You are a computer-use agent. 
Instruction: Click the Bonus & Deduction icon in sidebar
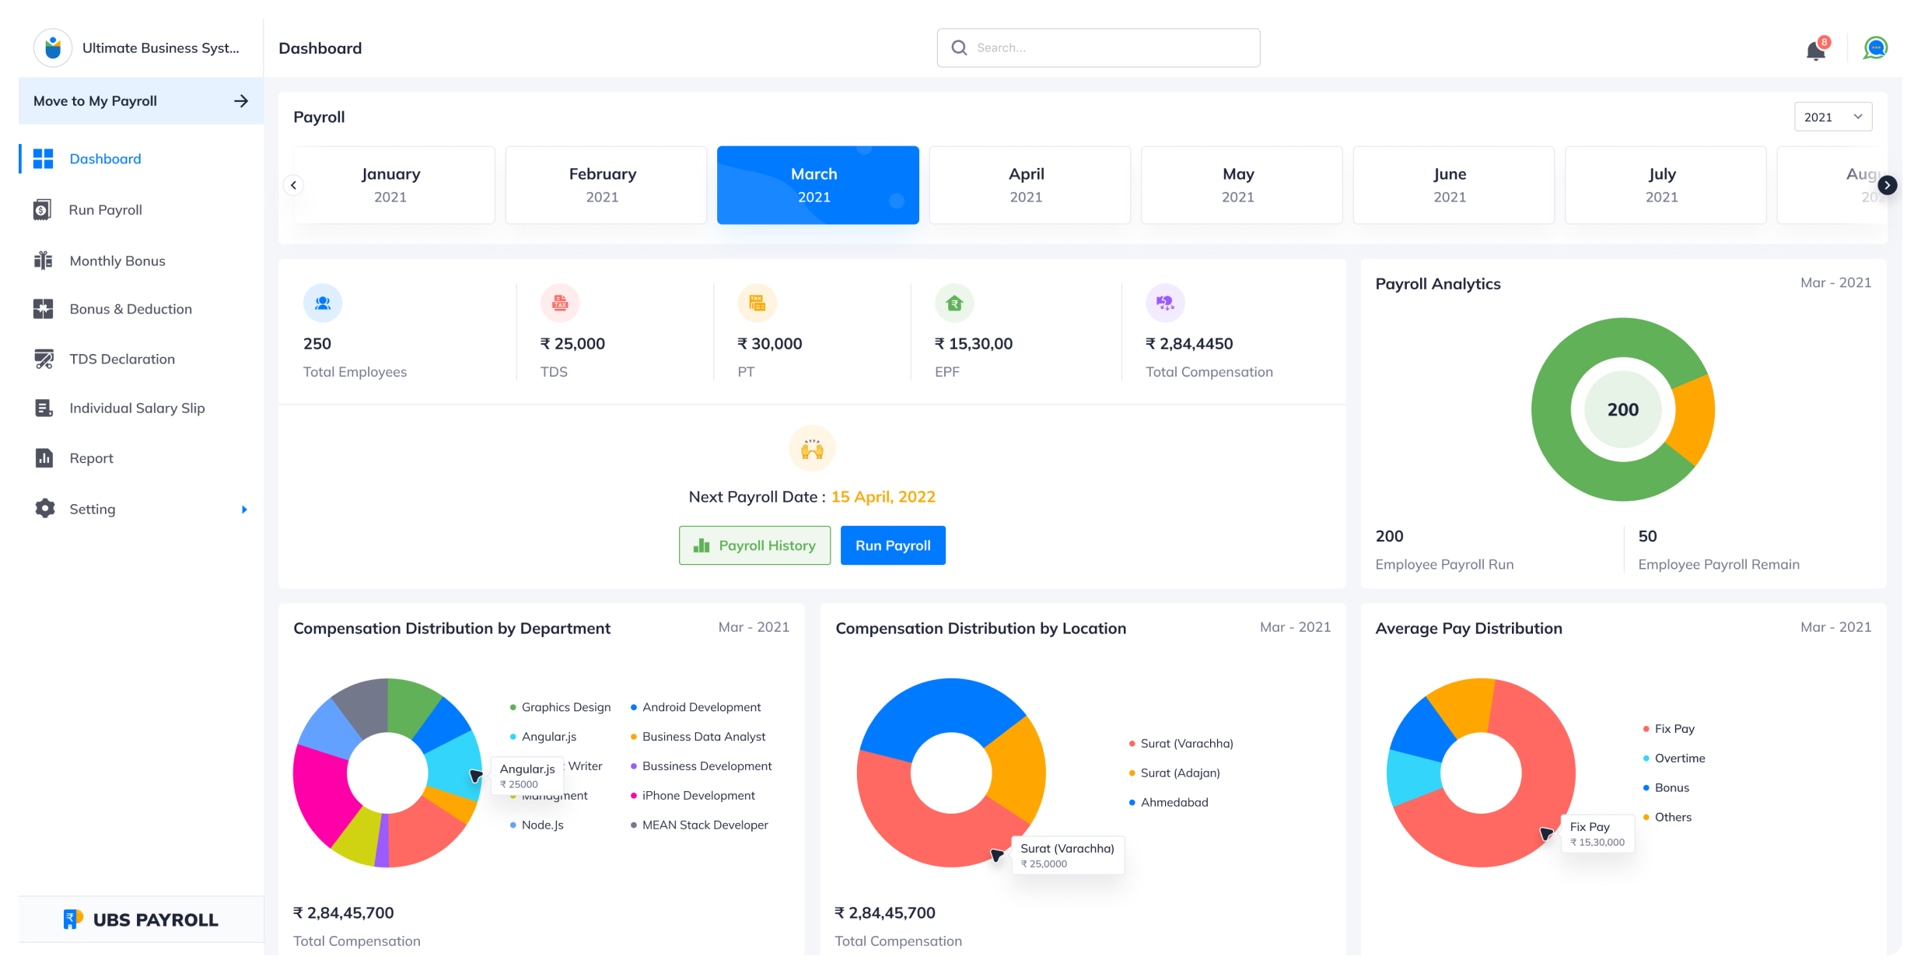click(44, 308)
